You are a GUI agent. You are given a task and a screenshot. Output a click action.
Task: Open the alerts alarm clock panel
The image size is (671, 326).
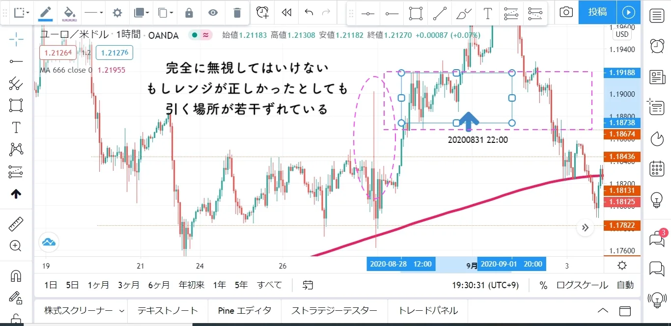click(x=656, y=46)
